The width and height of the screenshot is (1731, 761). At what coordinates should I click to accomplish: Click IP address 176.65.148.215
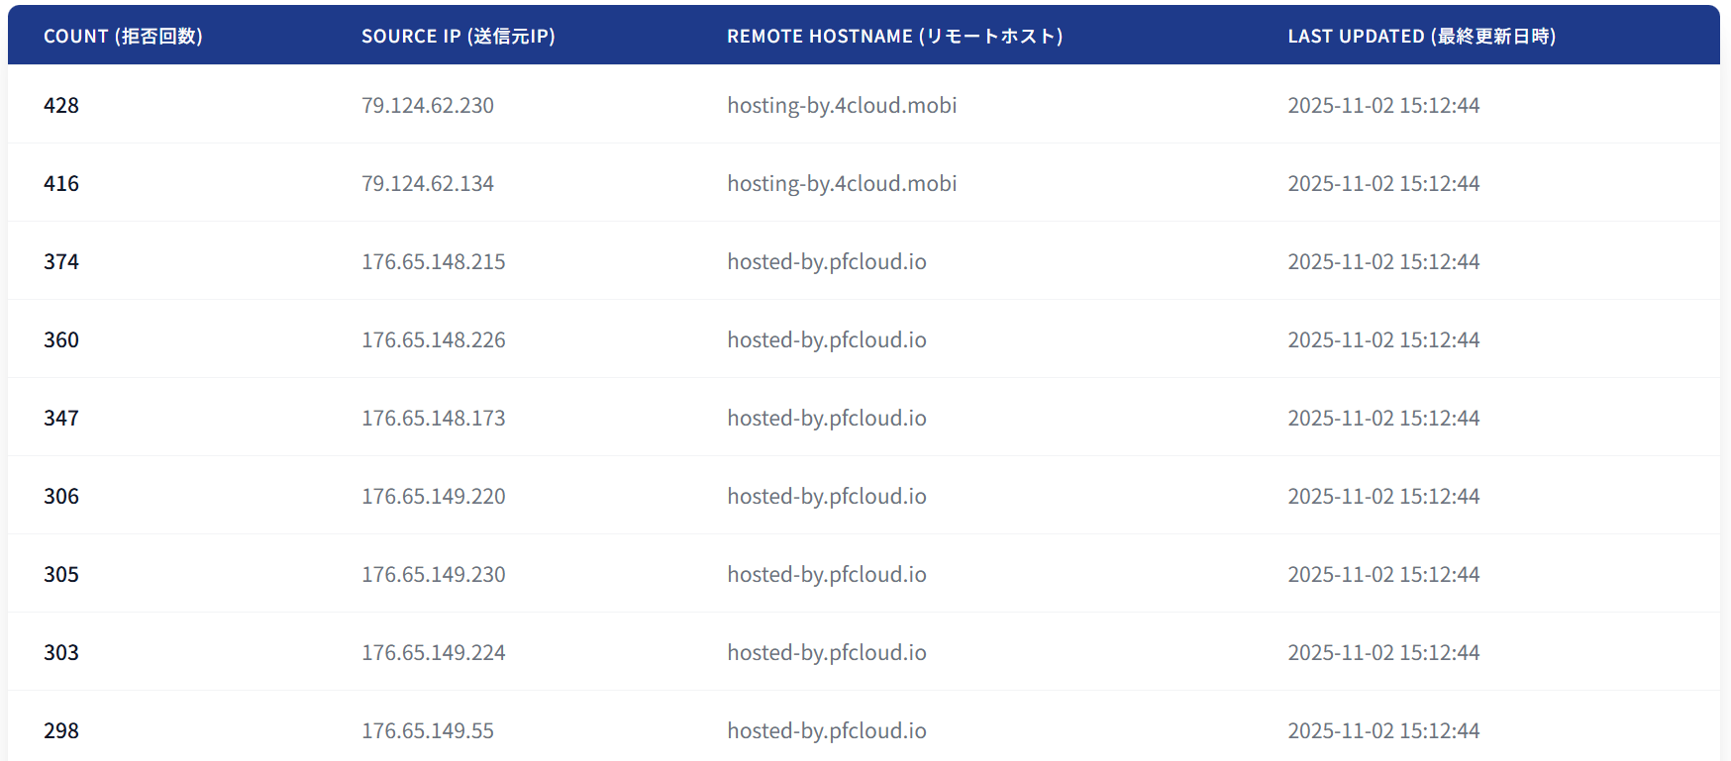[434, 262]
